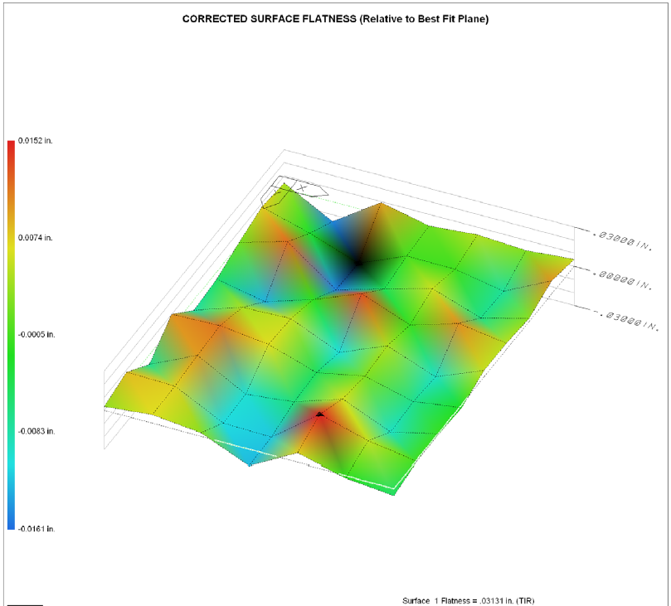Click the "0.0074 in." legend label

[36, 238]
